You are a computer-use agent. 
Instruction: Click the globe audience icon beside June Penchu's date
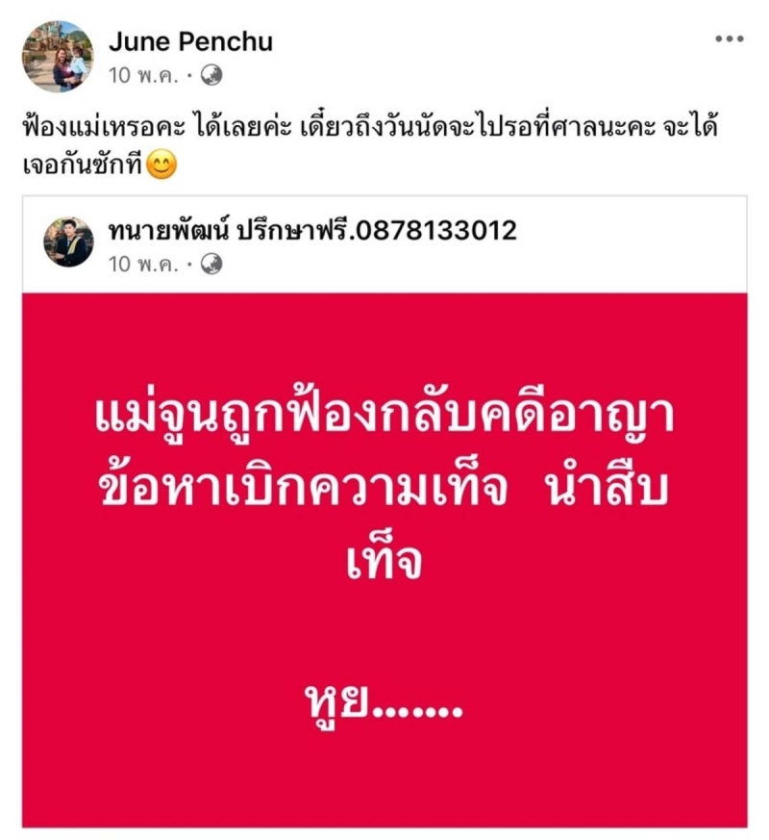coord(211,75)
